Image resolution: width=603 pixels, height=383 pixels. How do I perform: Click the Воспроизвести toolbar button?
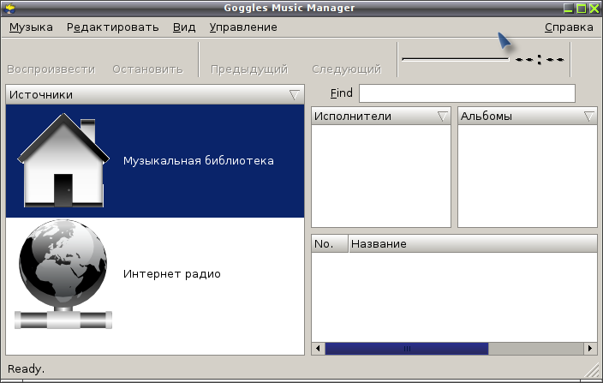(x=51, y=69)
